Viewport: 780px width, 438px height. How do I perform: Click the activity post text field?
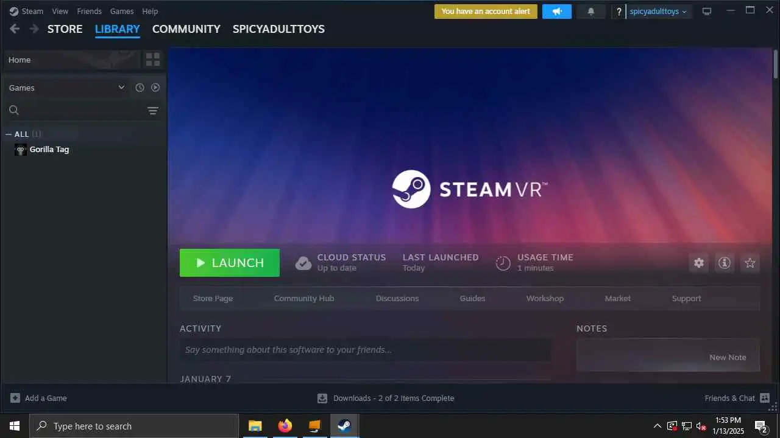366,350
